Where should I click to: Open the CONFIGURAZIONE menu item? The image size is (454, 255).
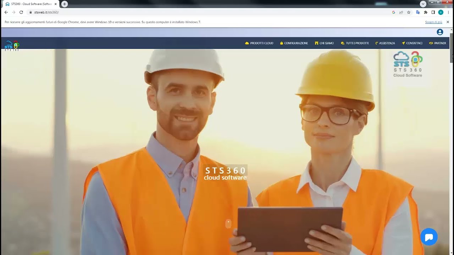[x=294, y=43]
